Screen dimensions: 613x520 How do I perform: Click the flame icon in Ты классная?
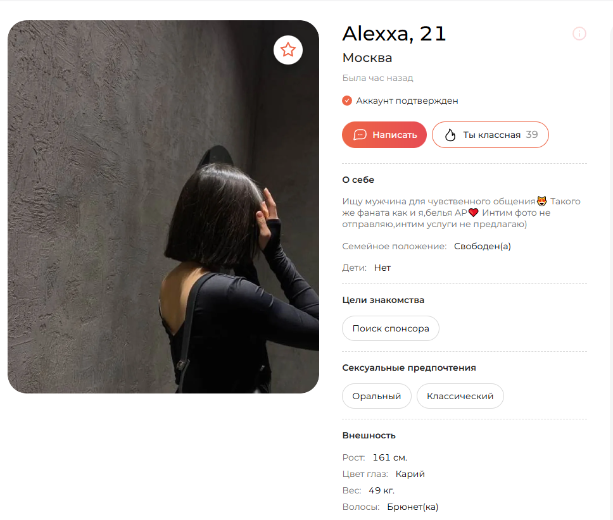[450, 135]
